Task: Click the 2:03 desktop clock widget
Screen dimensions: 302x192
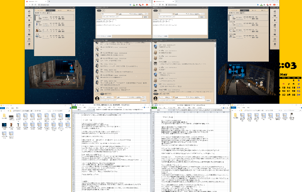Action: (288, 65)
